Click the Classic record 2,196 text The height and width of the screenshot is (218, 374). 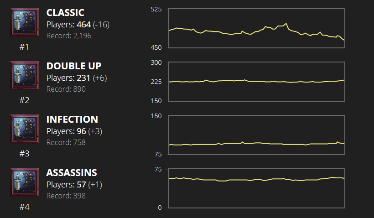69,36
